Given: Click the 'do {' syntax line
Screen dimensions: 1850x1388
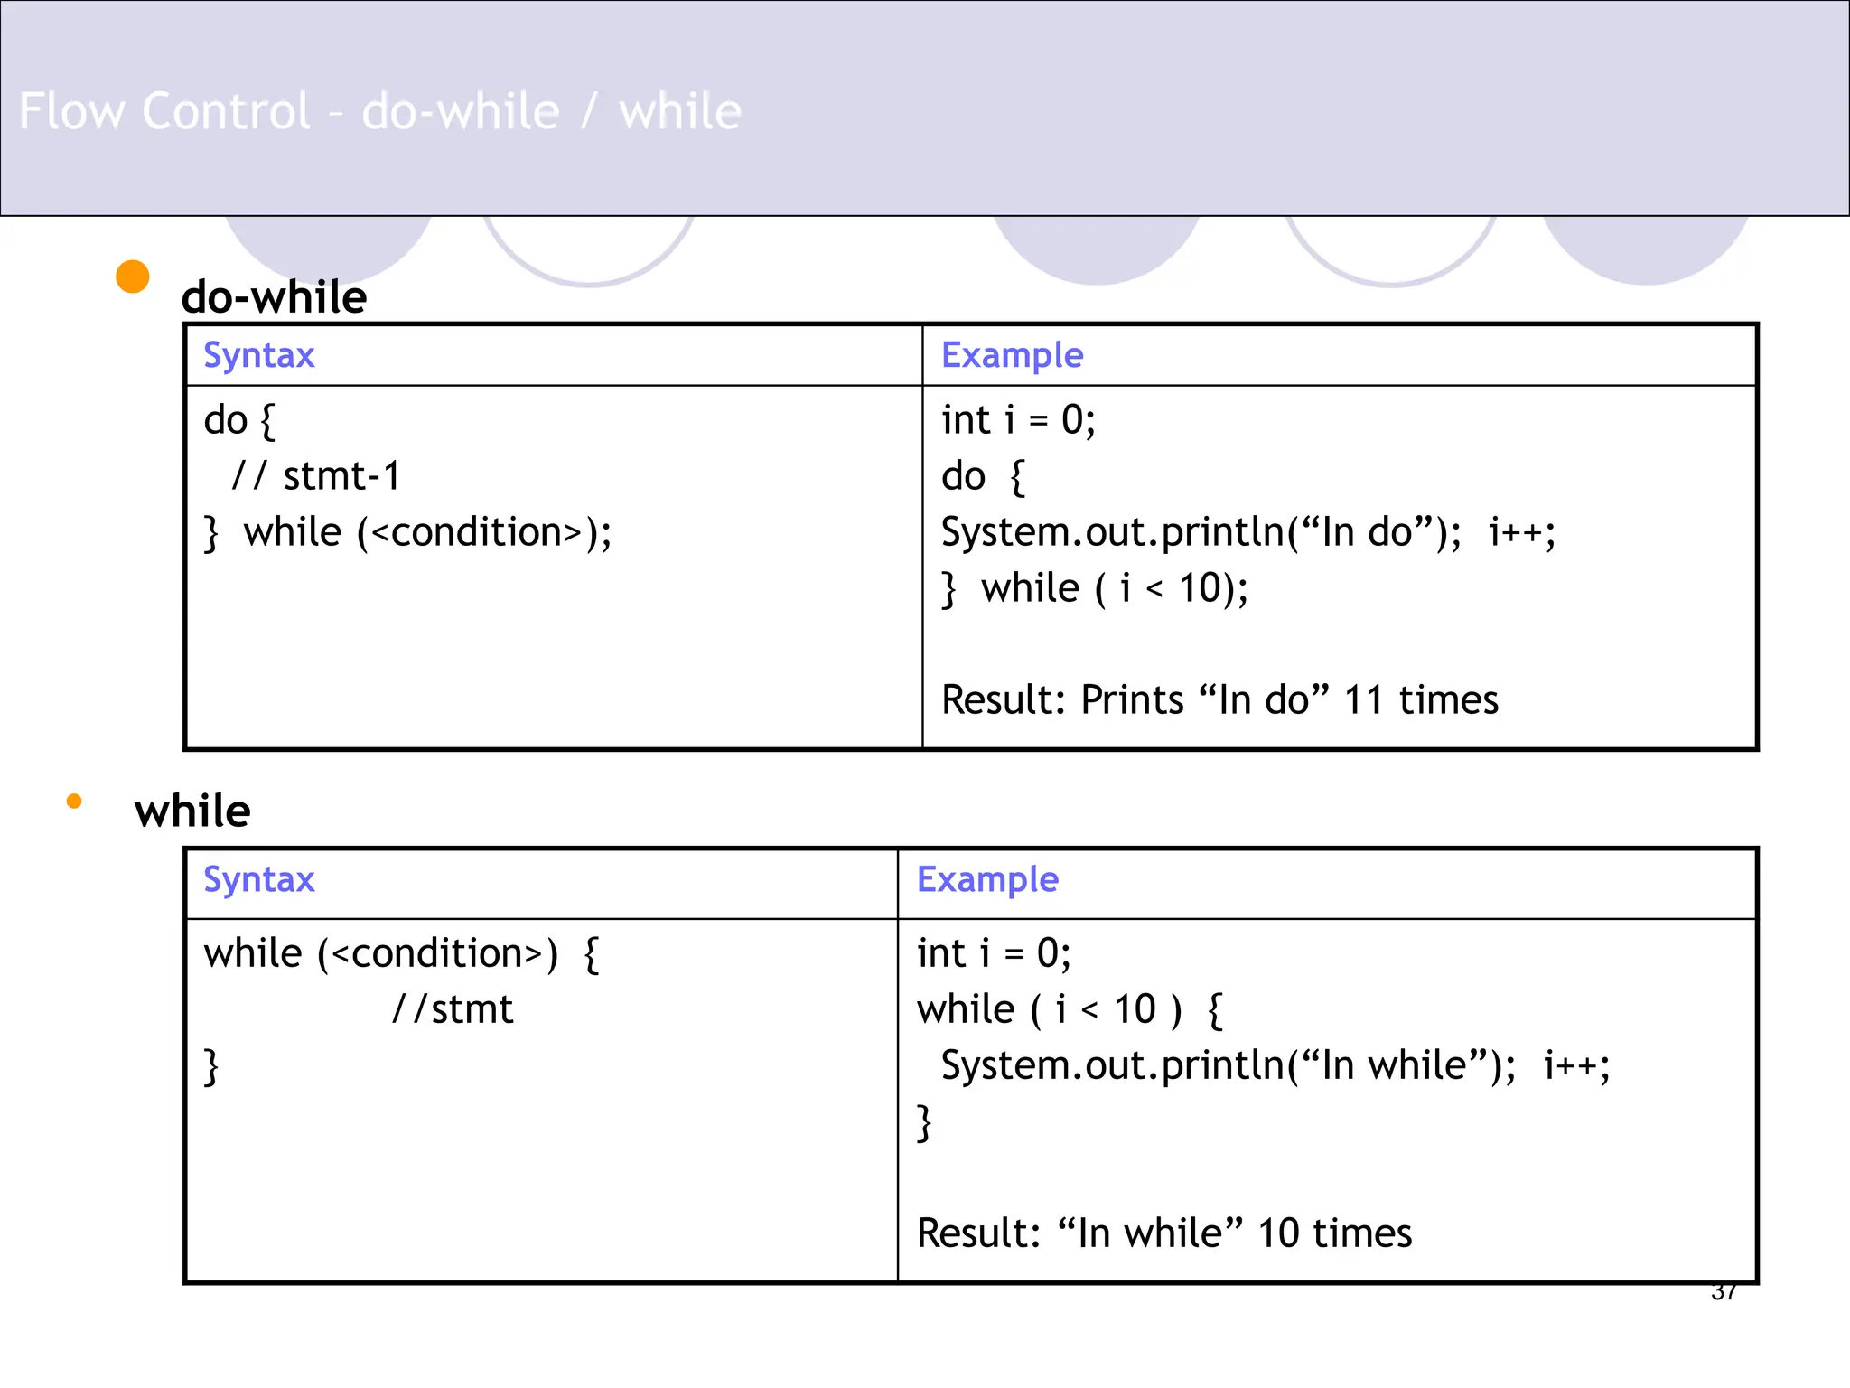Looking at the screenshot, I should click(x=239, y=420).
